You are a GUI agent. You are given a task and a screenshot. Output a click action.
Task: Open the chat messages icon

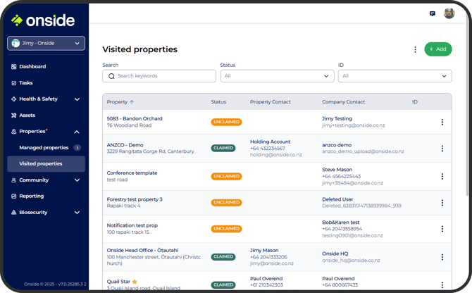coord(432,13)
